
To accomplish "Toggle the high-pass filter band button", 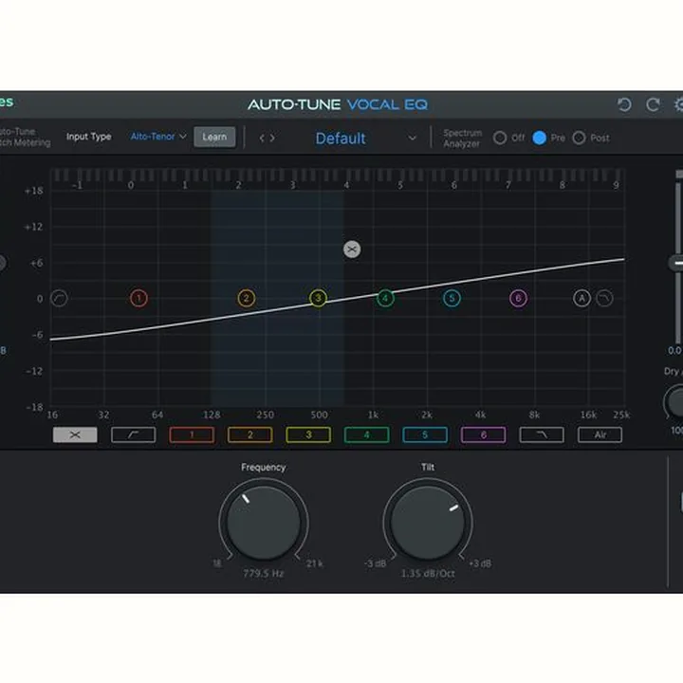I will [134, 434].
